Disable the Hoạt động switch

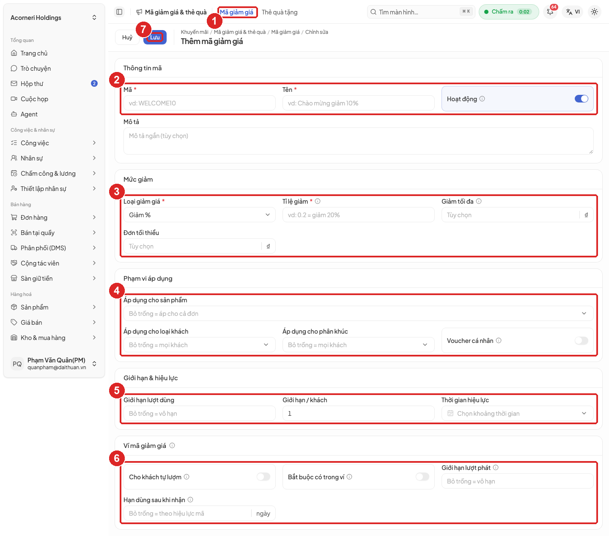click(582, 99)
